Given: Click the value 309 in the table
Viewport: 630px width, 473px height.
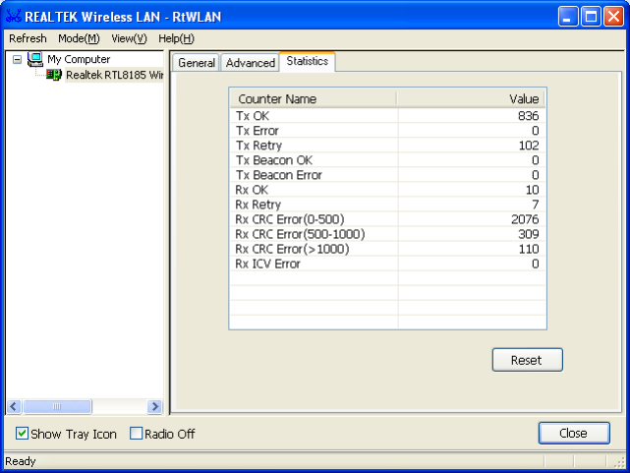Looking at the screenshot, I should (x=529, y=234).
